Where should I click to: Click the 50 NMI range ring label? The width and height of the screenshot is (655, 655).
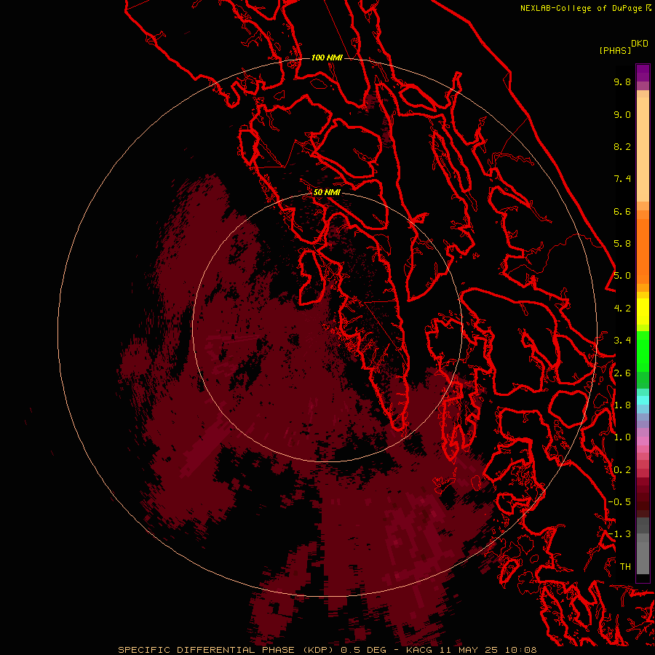coord(327,192)
